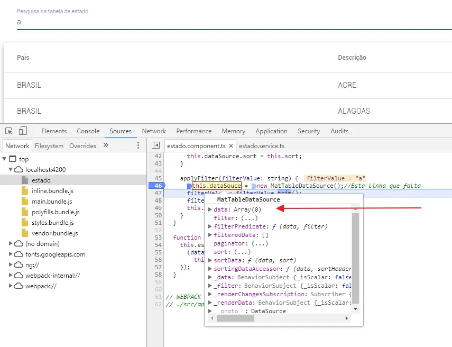Close the estado.component.ts file tab
Screen dimensions: 452x347
pos(231,146)
